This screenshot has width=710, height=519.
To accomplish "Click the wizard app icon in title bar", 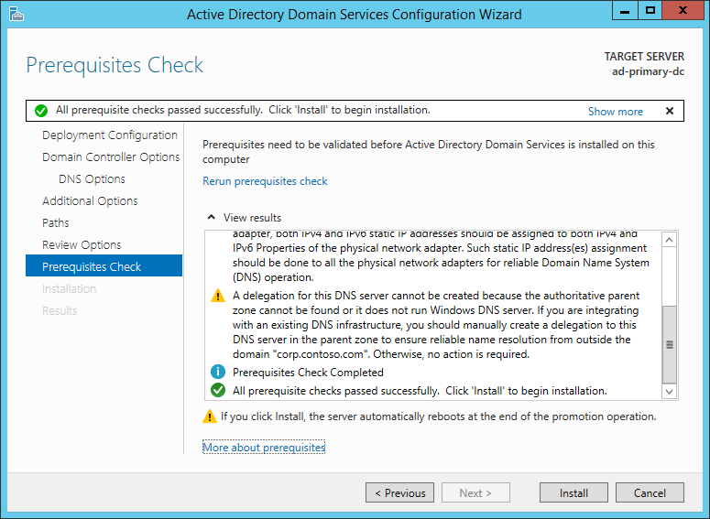I will tap(16, 14).
